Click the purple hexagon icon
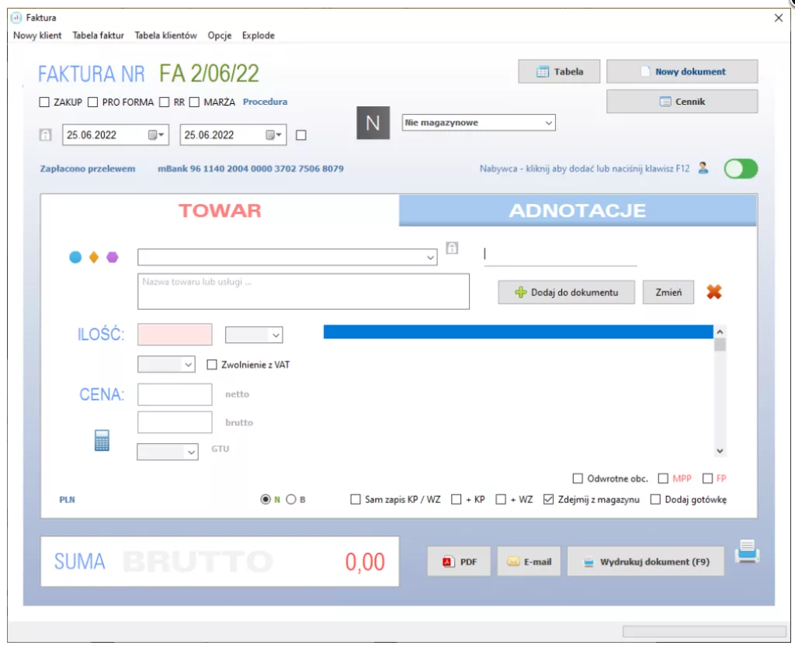Screen dimensions: 795x649 (112, 257)
